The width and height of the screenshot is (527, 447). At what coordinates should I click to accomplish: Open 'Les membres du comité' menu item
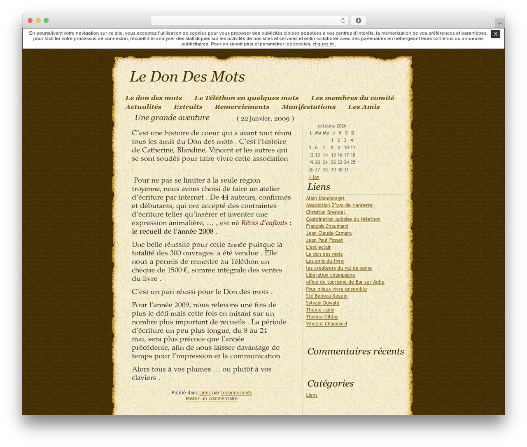click(352, 98)
